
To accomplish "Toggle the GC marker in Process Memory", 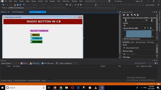I will click(x=145, y=28).
